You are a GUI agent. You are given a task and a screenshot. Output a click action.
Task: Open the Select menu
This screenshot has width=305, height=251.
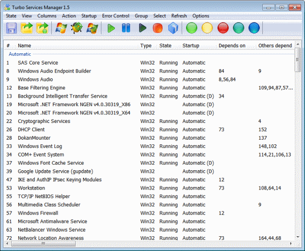(160, 16)
